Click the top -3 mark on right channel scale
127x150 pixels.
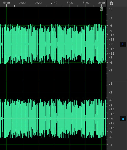(110, 92)
